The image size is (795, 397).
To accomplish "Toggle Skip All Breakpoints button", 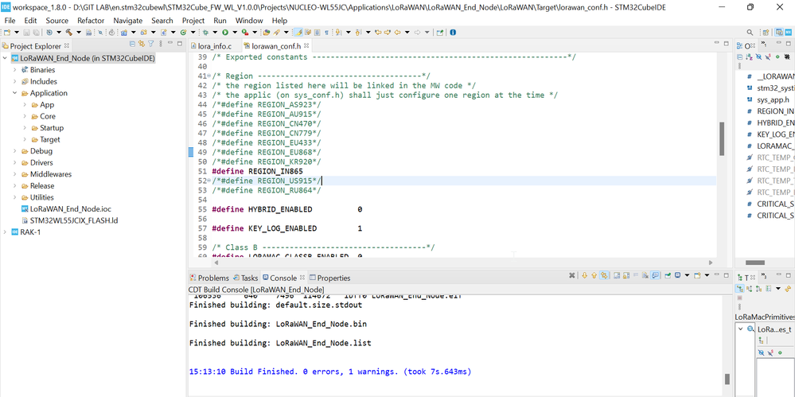I will [100, 32].
